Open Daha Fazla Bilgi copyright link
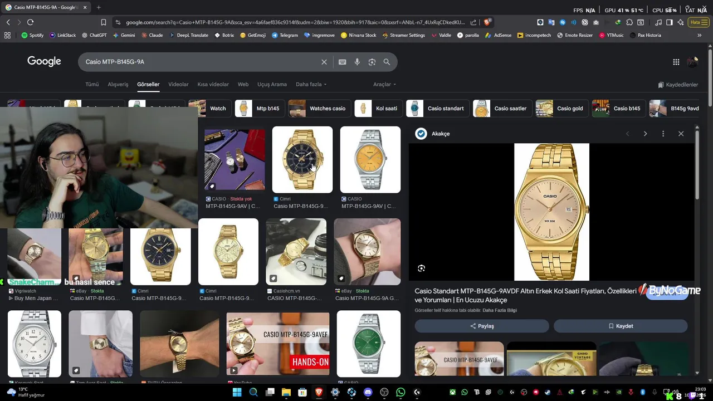 tap(500, 310)
